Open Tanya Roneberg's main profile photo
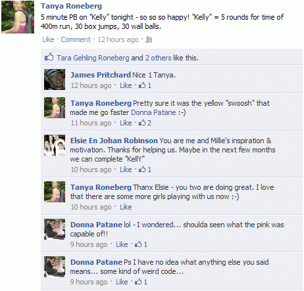 click(x=18, y=17)
